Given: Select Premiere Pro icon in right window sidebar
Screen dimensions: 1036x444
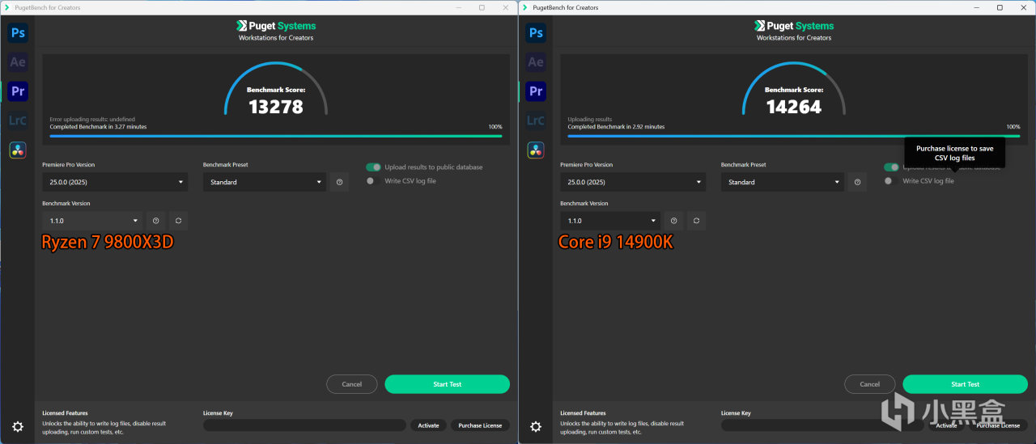Looking at the screenshot, I should click(x=536, y=91).
